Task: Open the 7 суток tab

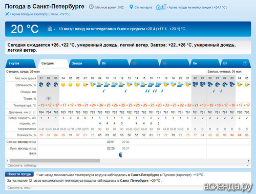Action: [x=21, y=63]
